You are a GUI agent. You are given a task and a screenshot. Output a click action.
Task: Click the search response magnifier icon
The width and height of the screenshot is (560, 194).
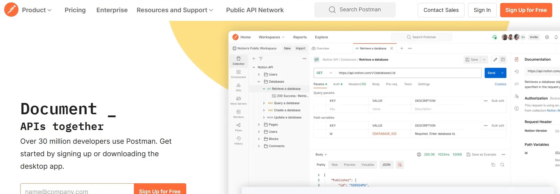point(502,165)
